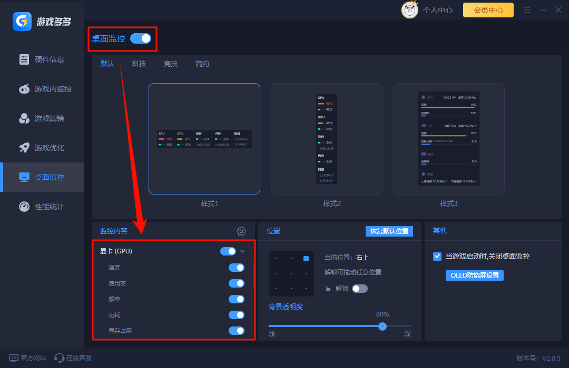569x368 pixels.
Task: Switch to the 科技 tab
Action: 139,64
